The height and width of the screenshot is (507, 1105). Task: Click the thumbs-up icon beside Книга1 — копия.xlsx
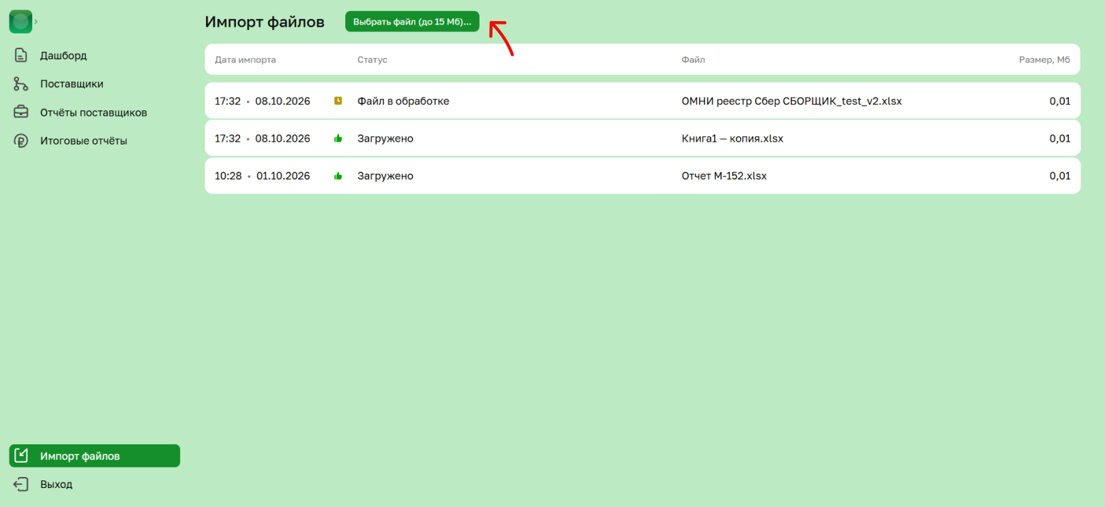338,138
